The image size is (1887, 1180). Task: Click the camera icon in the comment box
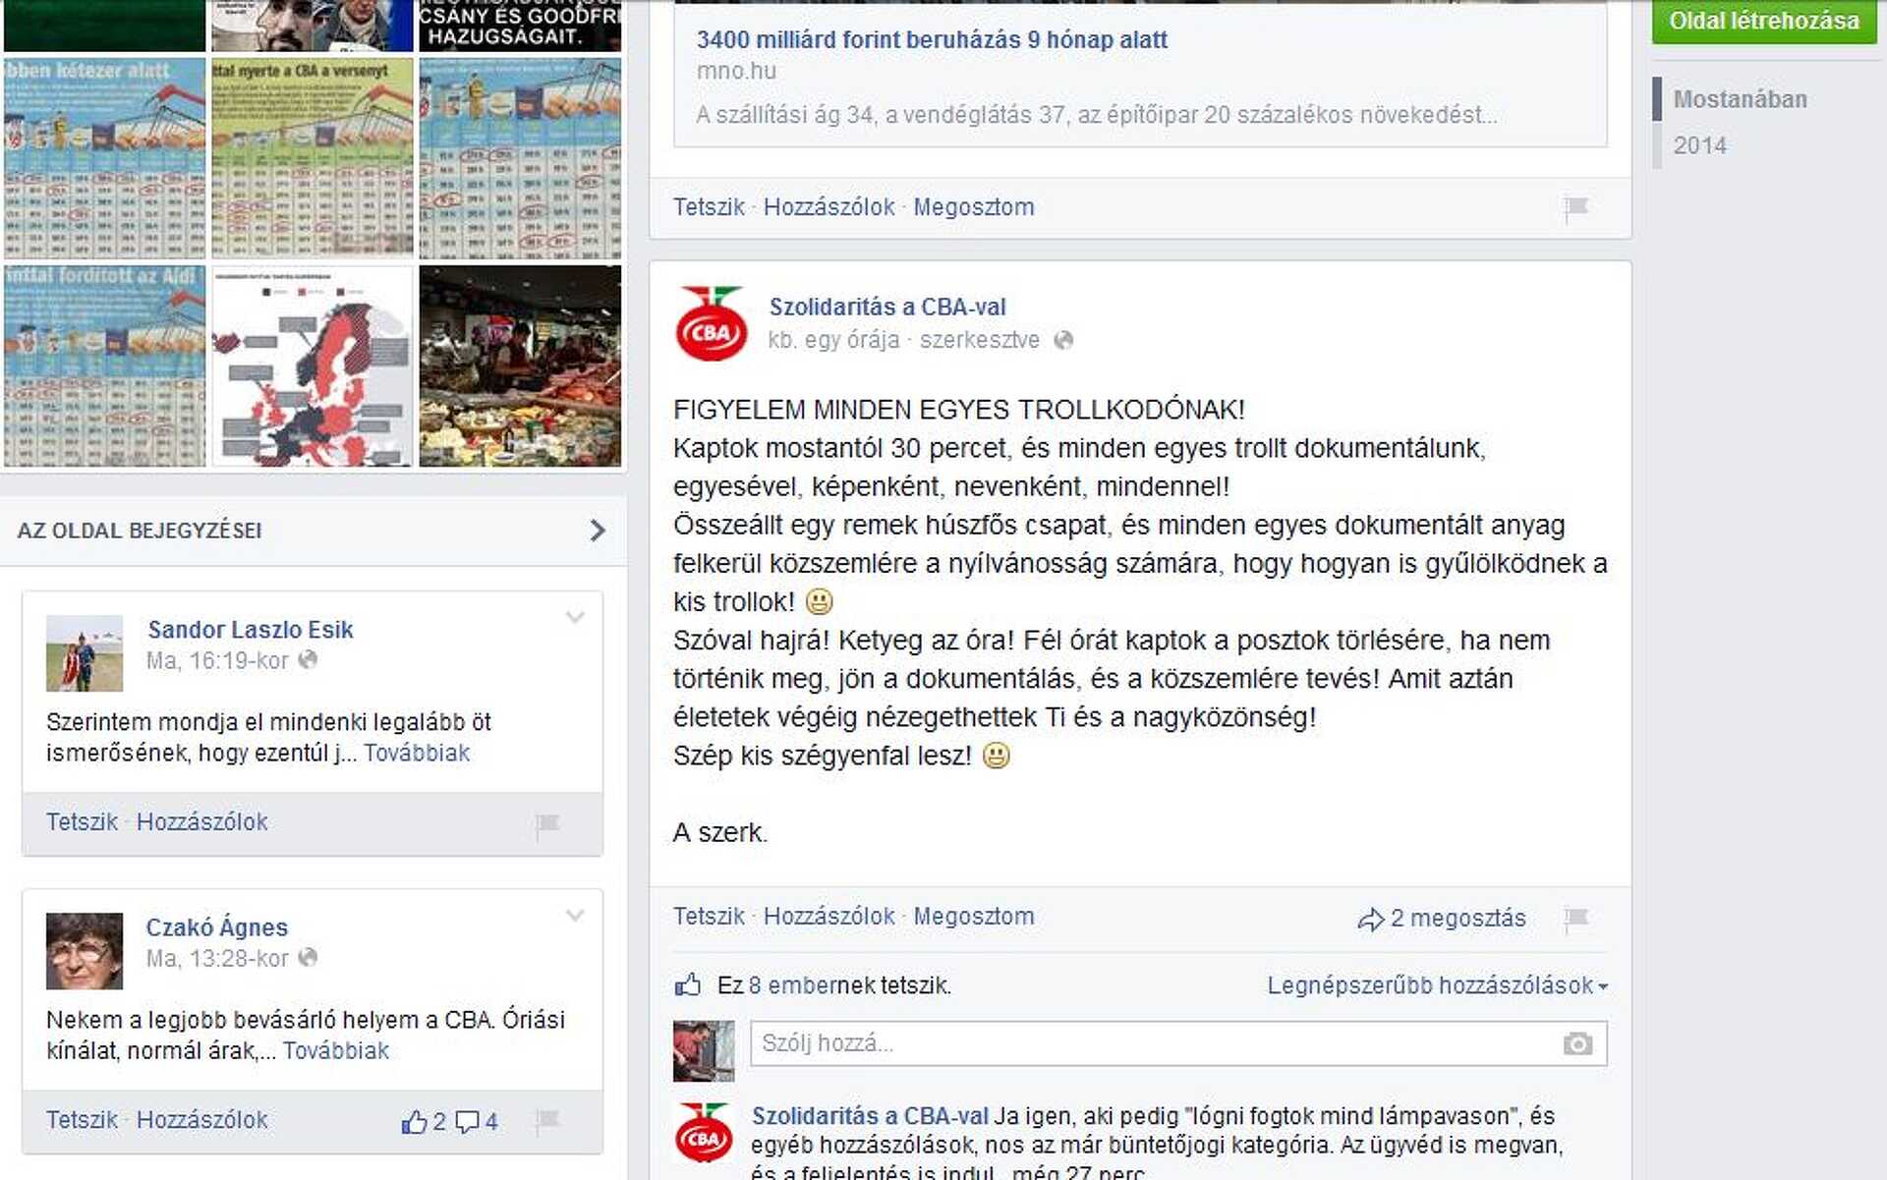[x=1577, y=1043]
